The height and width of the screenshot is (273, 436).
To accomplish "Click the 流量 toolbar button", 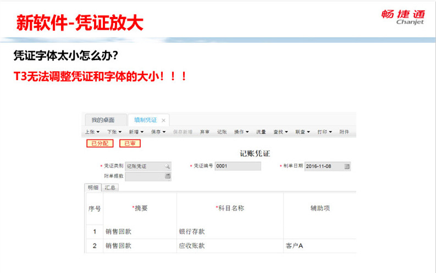I will pyautogui.click(x=261, y=132).
